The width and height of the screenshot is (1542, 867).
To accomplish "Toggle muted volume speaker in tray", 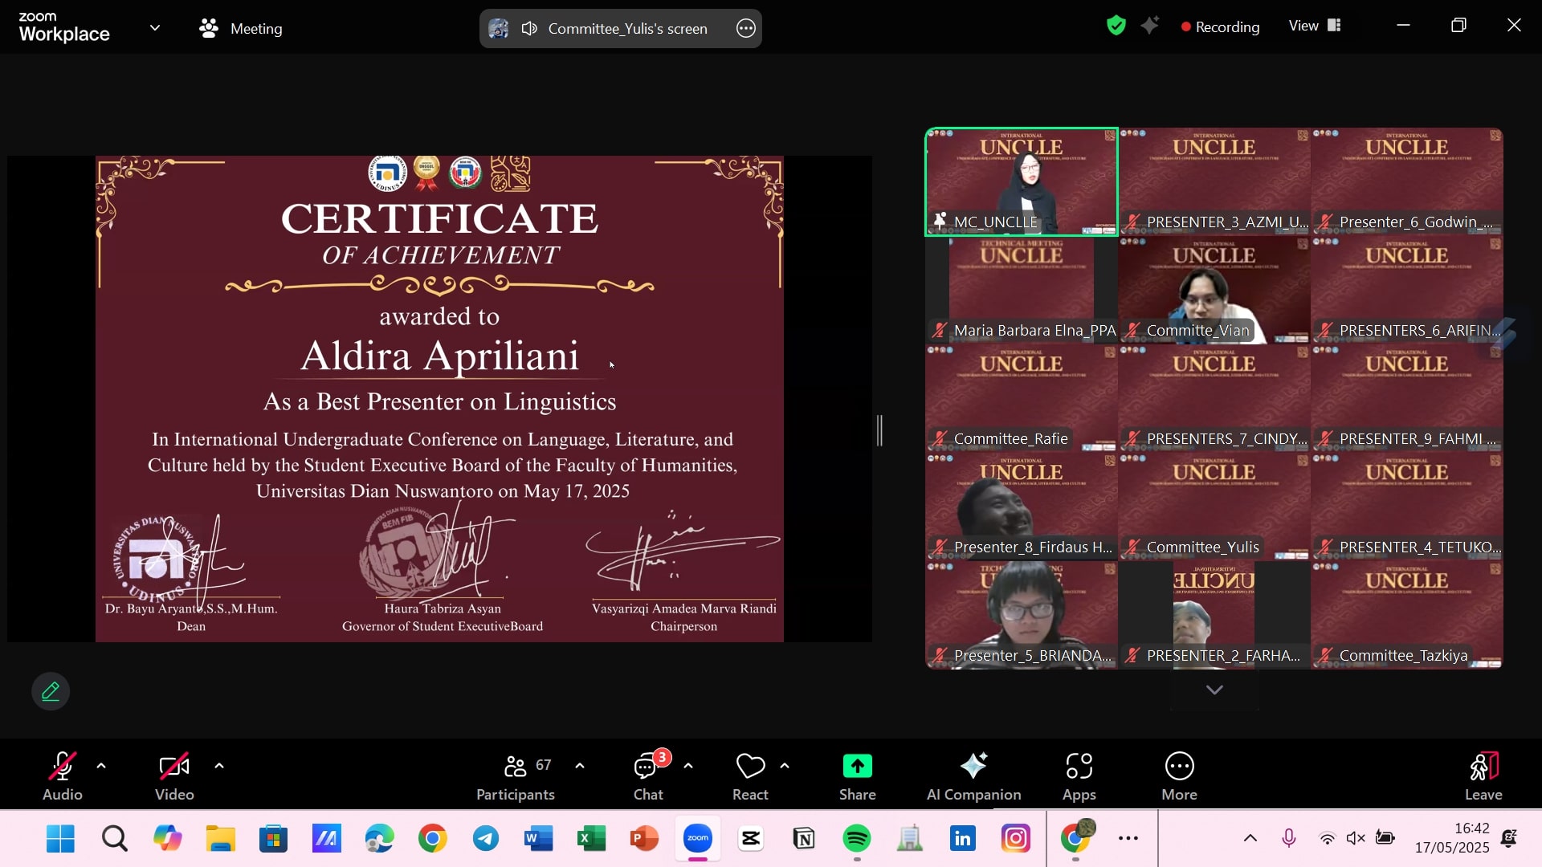I will coord(1356,839).
